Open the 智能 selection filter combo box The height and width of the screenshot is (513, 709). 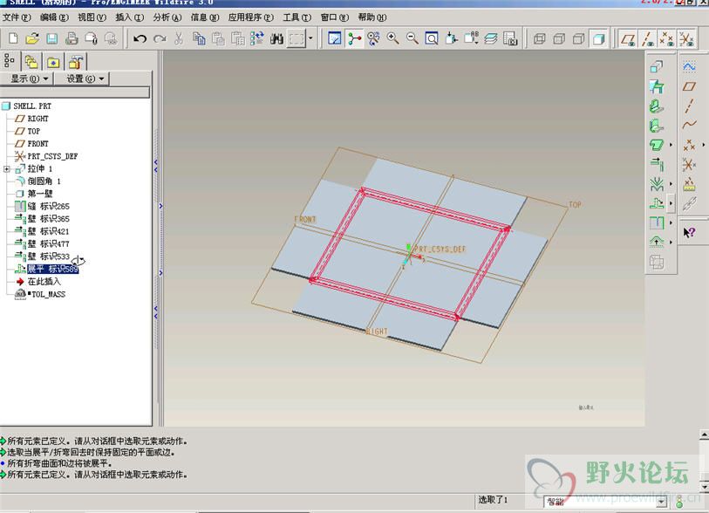pyautogui.click(x=605, y=502)
